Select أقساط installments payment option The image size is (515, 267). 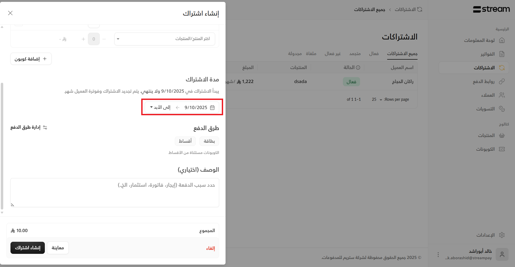pyautogui.click(x=185, y=141)
